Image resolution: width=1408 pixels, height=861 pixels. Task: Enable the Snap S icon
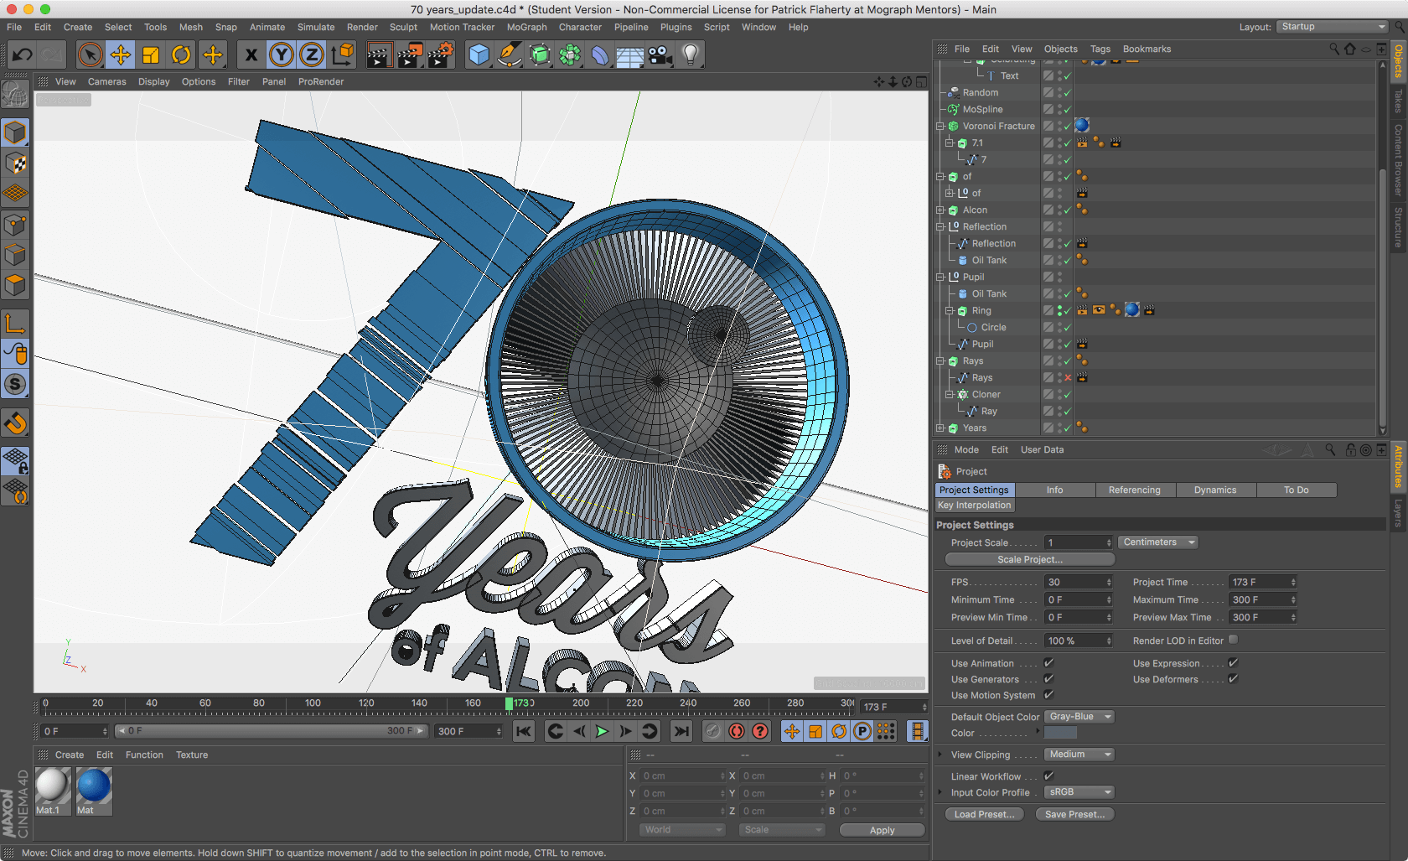(x=15, y=385)
